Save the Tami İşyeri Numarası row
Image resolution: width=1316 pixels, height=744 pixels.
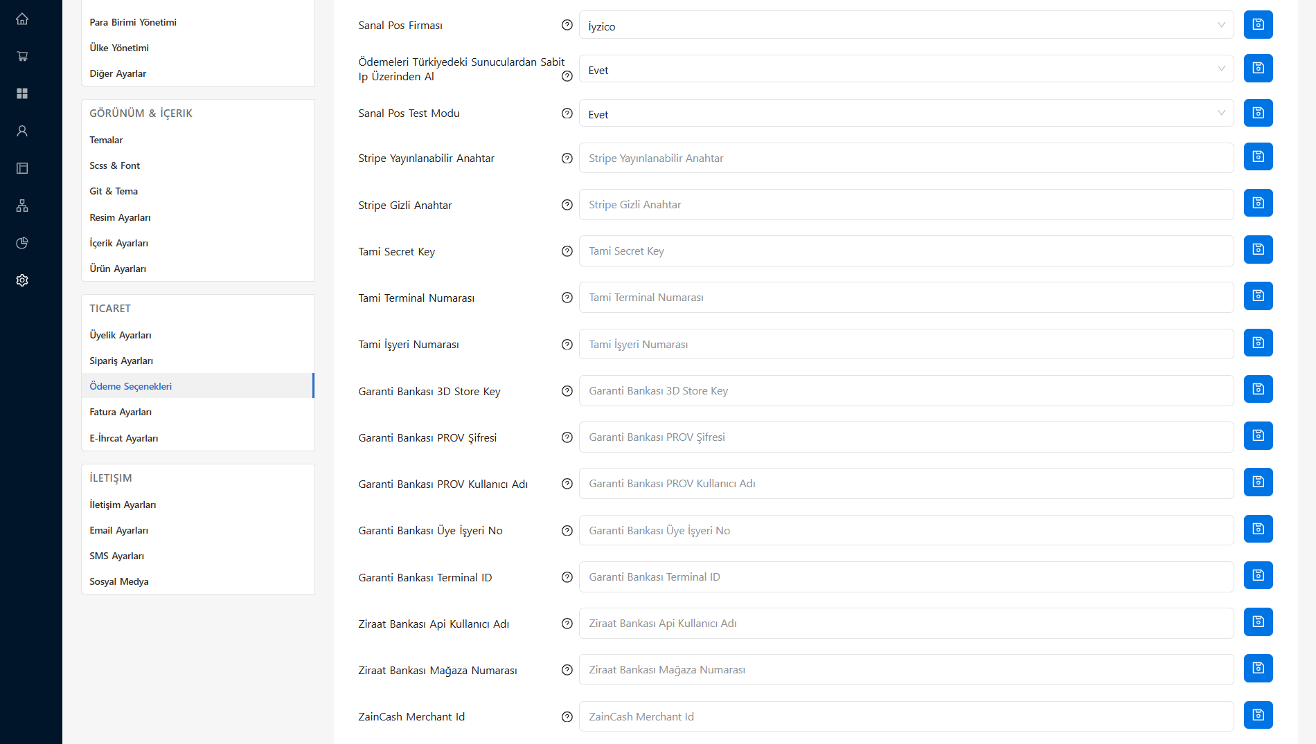pyautogui.click(x=1258, y=343)
